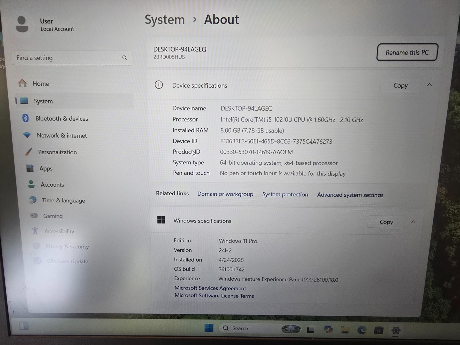Viewport: 460px width, 345px height.
Task: Select the OS build value 26100.1742
Action: click(x=231, y=269)
